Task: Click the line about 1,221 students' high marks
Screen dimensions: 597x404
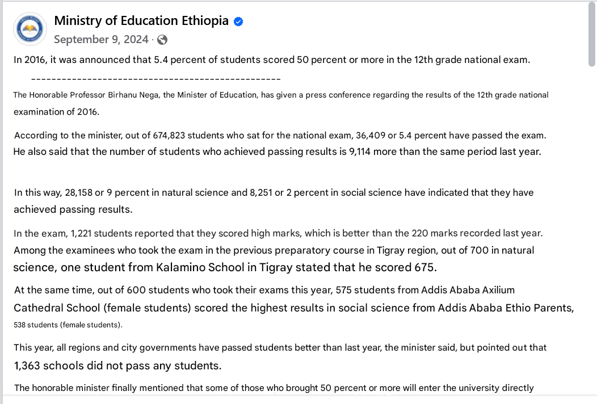Action: coord(278,233)
